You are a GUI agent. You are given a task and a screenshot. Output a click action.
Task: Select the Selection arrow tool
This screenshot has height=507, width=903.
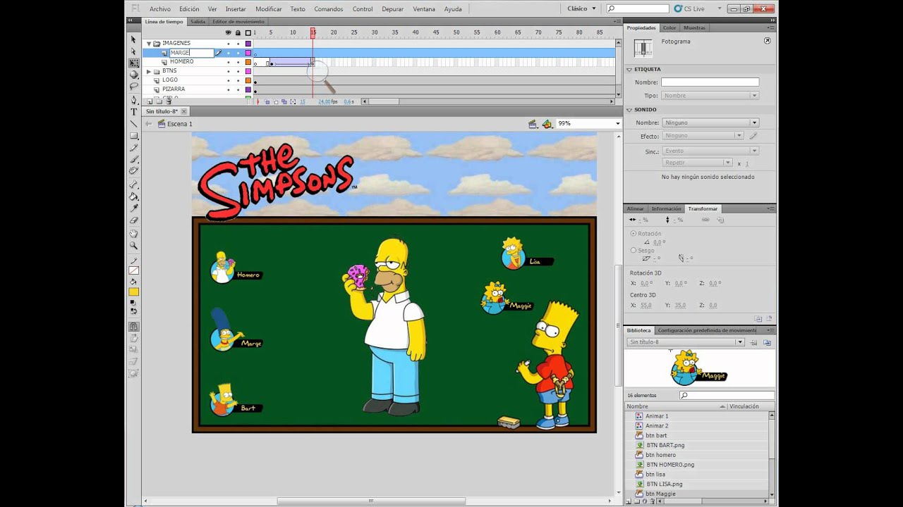(133, 39)
